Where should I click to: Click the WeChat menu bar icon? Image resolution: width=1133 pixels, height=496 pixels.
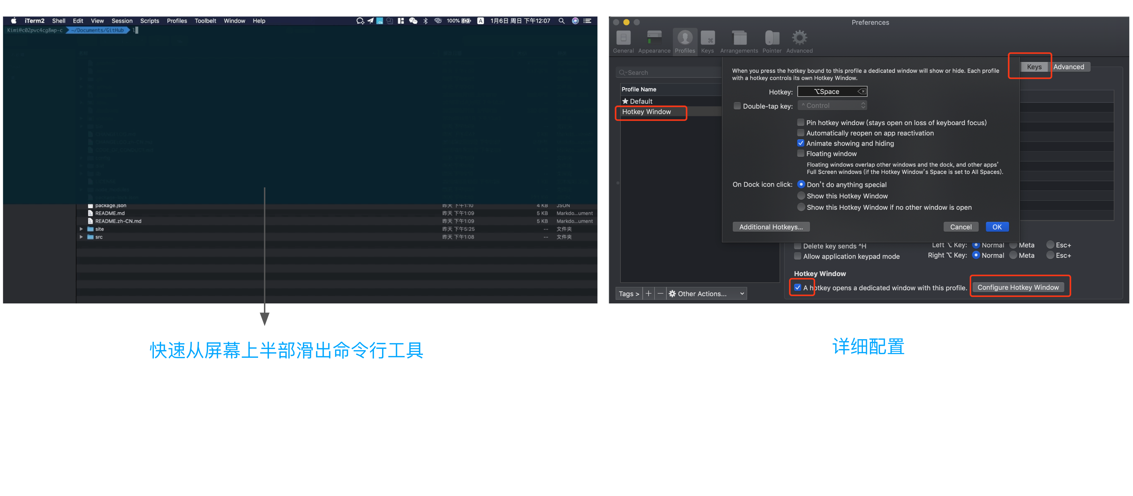(413, 21)
